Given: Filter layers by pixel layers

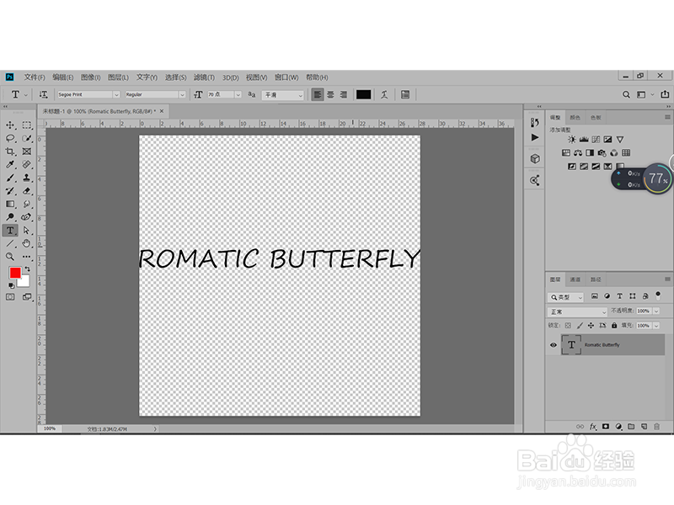Looking at the screenshot, I should (595, 296).
